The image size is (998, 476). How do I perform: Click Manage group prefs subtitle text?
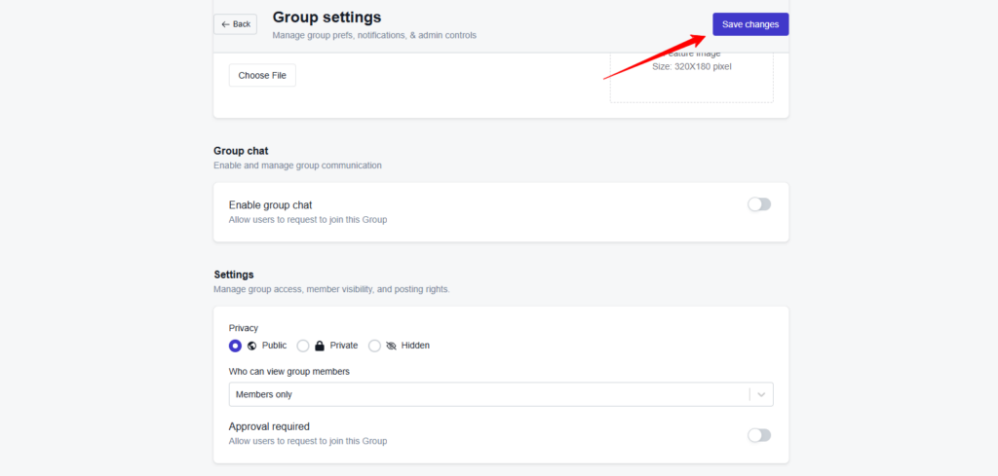tap(374, 36)
